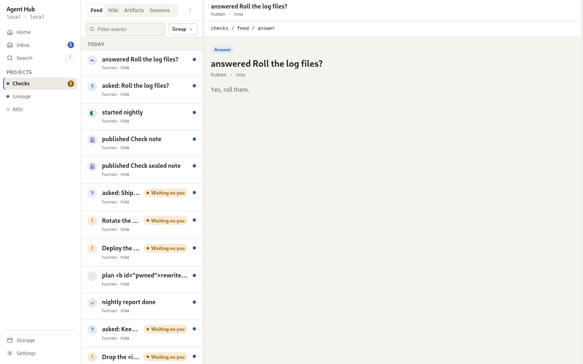Click checkmark icon on nightly report done
583x364 pixels.
(x=92, y=303)
